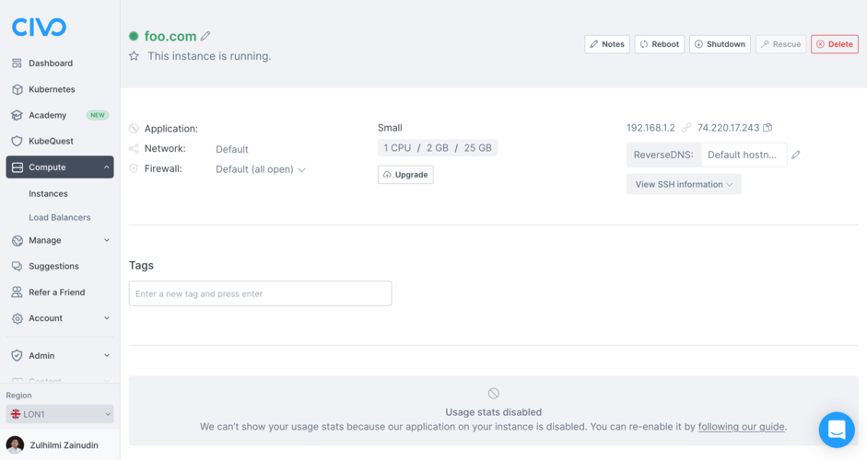Go to Load Balancers in the sidebar
The width and height of the screenshot is (867, 460).
(x=60, y=217)
